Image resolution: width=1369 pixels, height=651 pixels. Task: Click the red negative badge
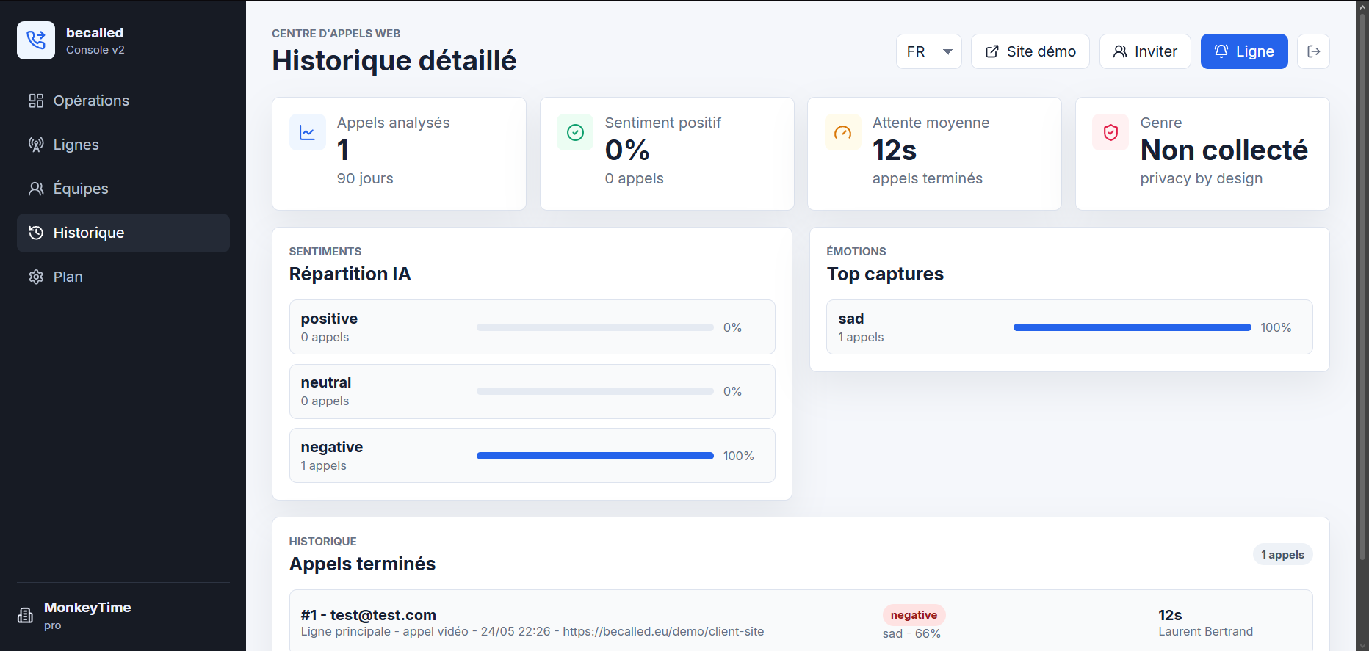tap(914, 615)
